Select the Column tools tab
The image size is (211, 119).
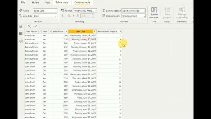pyautogui.click(x=82, y=2)
